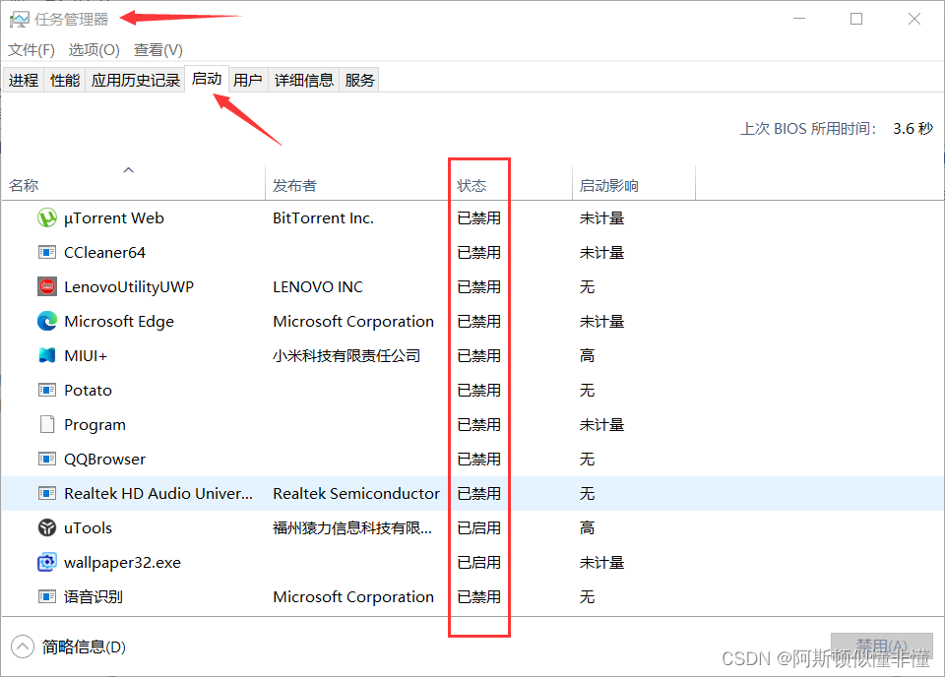This screenshot has height=677, width=945.
Task: Click publisher BitTorrent Inc.
Action: (323, 218)
